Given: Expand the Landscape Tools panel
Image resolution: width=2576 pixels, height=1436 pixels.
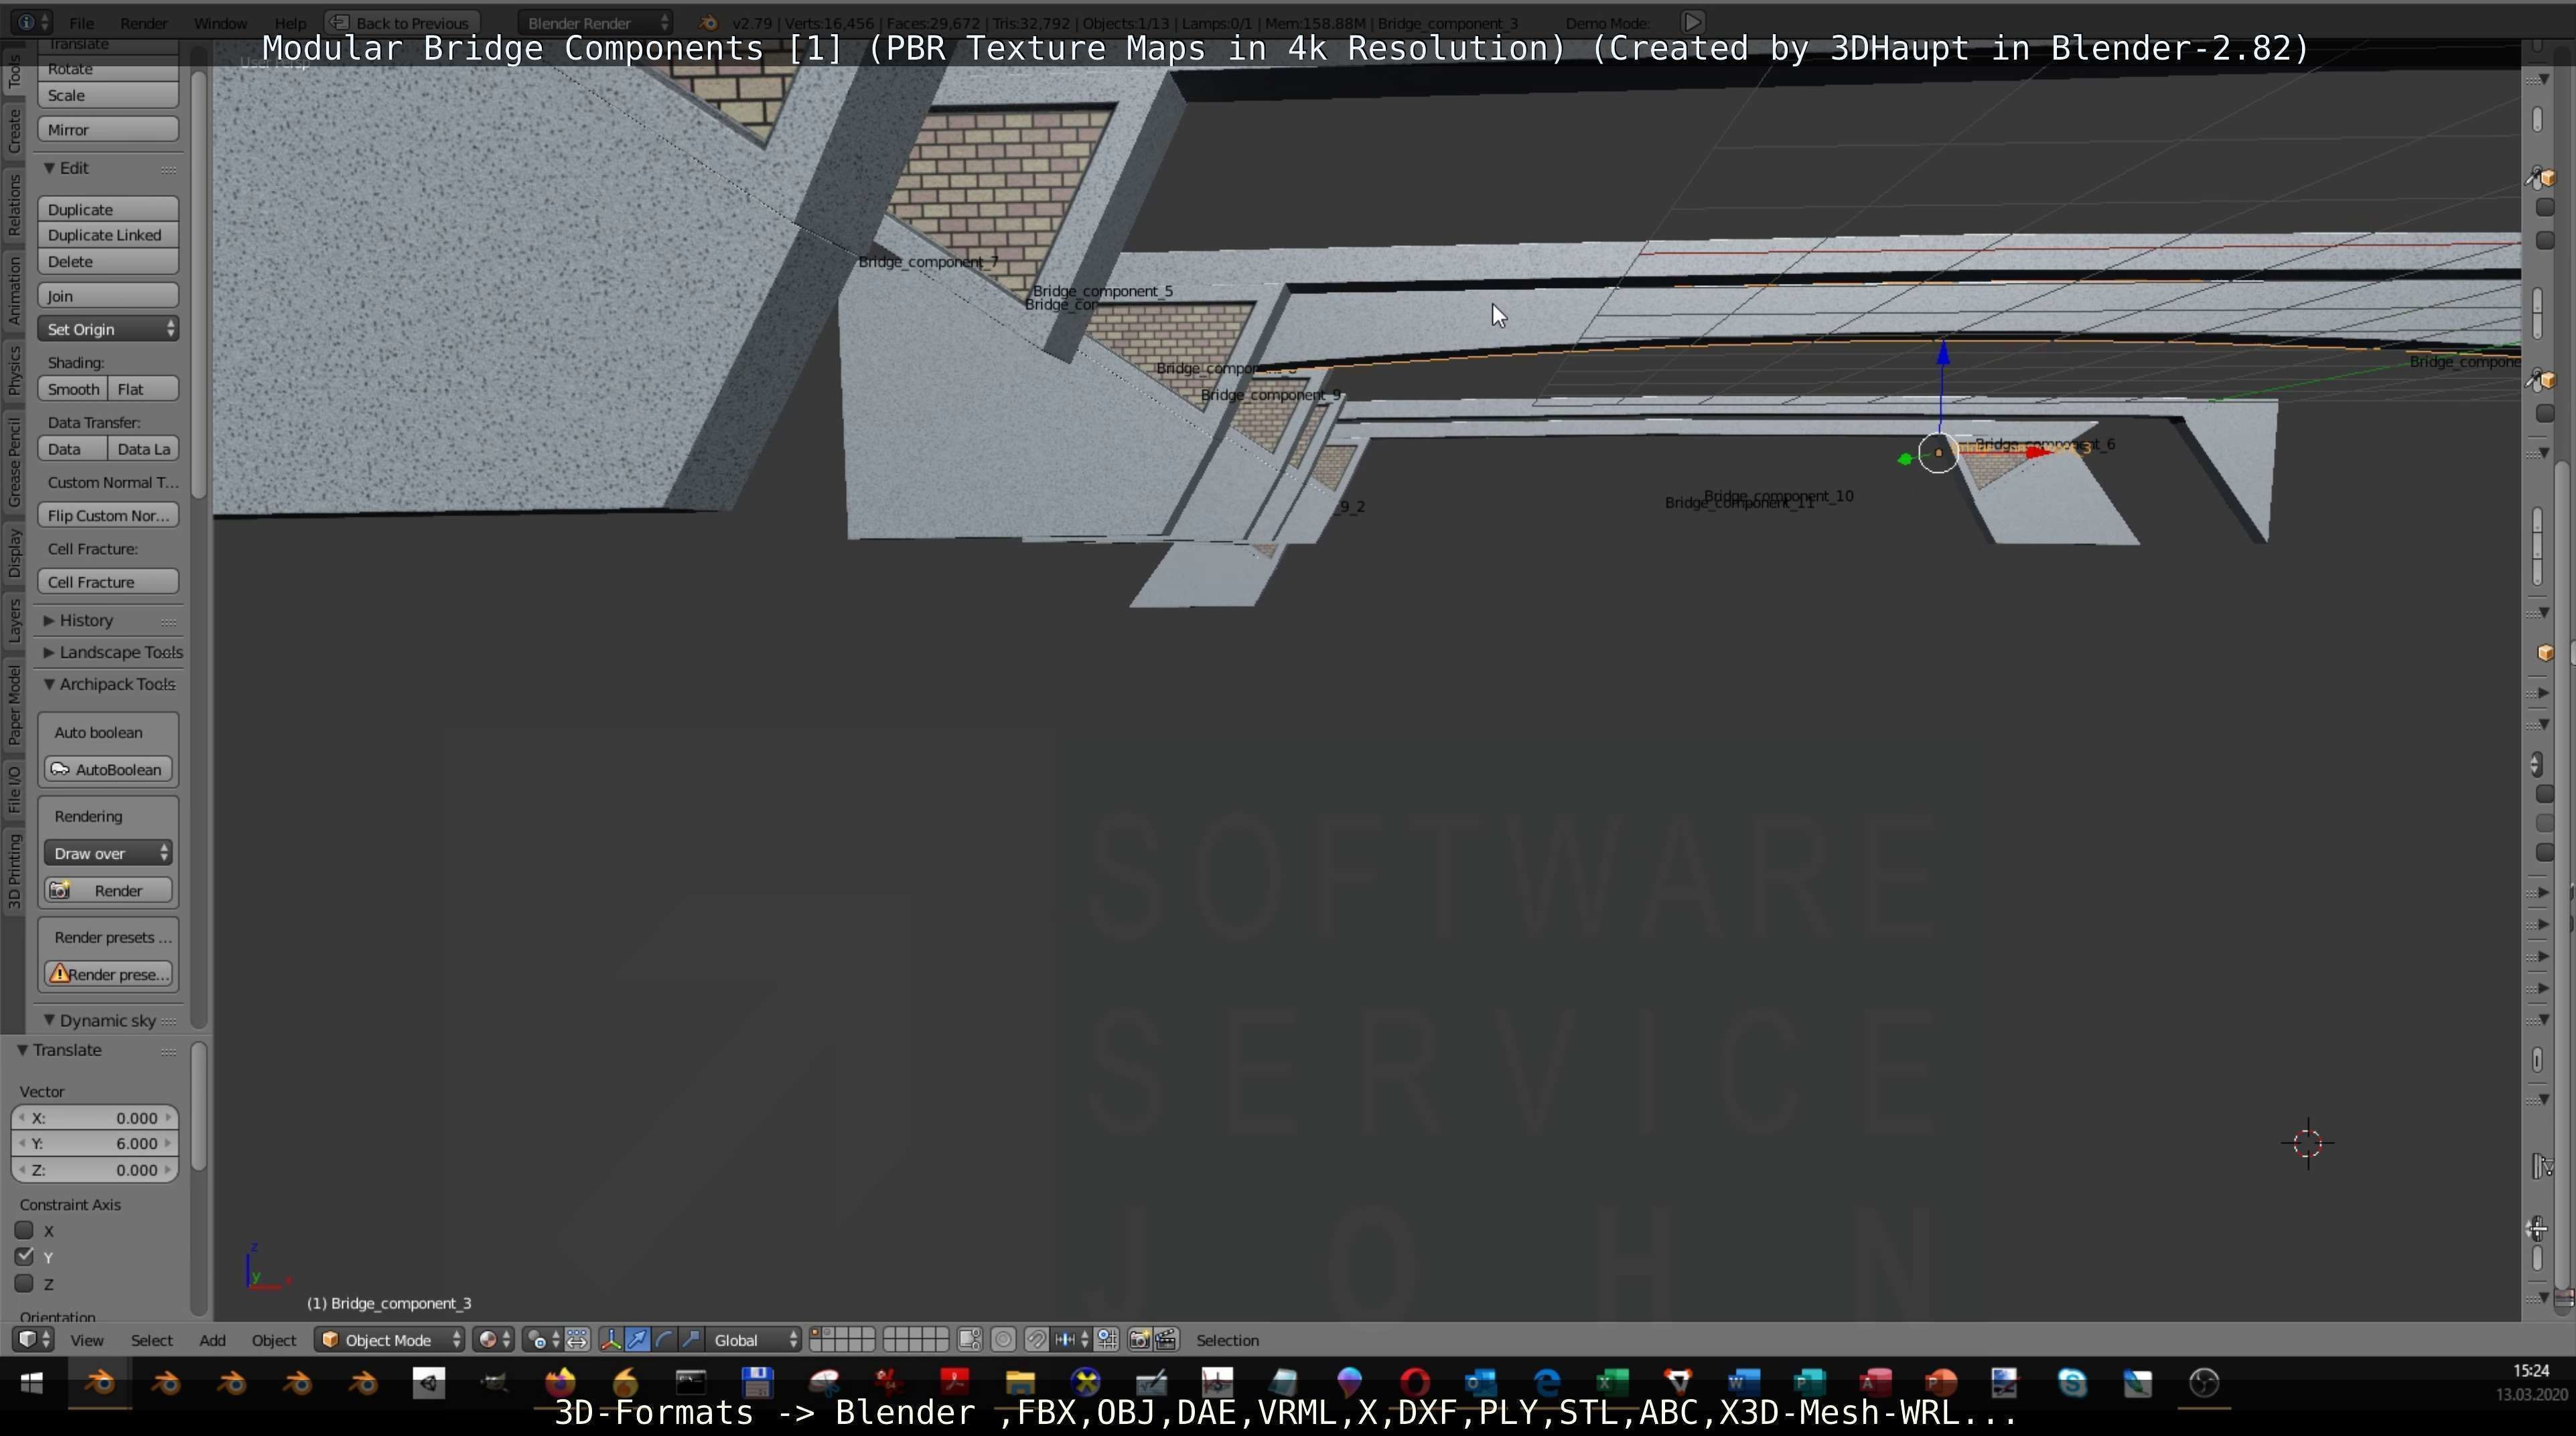Looking at the screenshot, I should tap(49, 652).
